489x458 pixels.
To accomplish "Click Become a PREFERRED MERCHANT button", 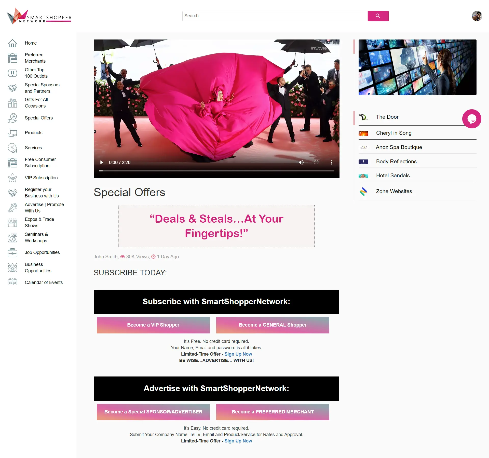I will click(x=273, y=412).
